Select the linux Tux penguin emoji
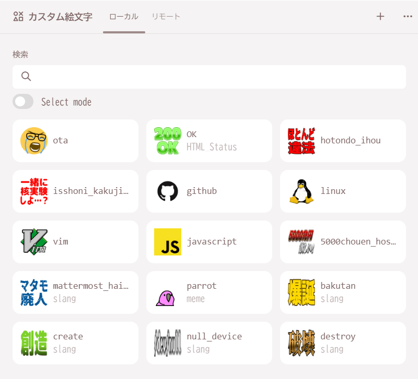The image size is (418, 379). (x=343, y=191)
